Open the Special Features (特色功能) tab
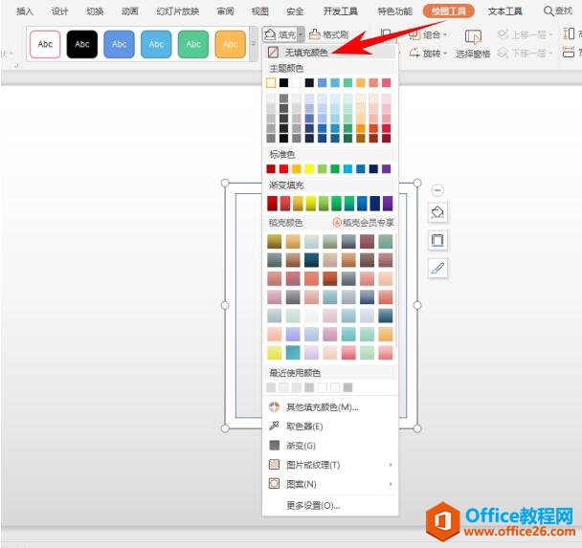Viewport: 582px width, 548px height. (x=394, y=11)
